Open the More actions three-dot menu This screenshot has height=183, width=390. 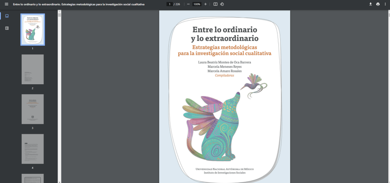click(x=385, y=4)
